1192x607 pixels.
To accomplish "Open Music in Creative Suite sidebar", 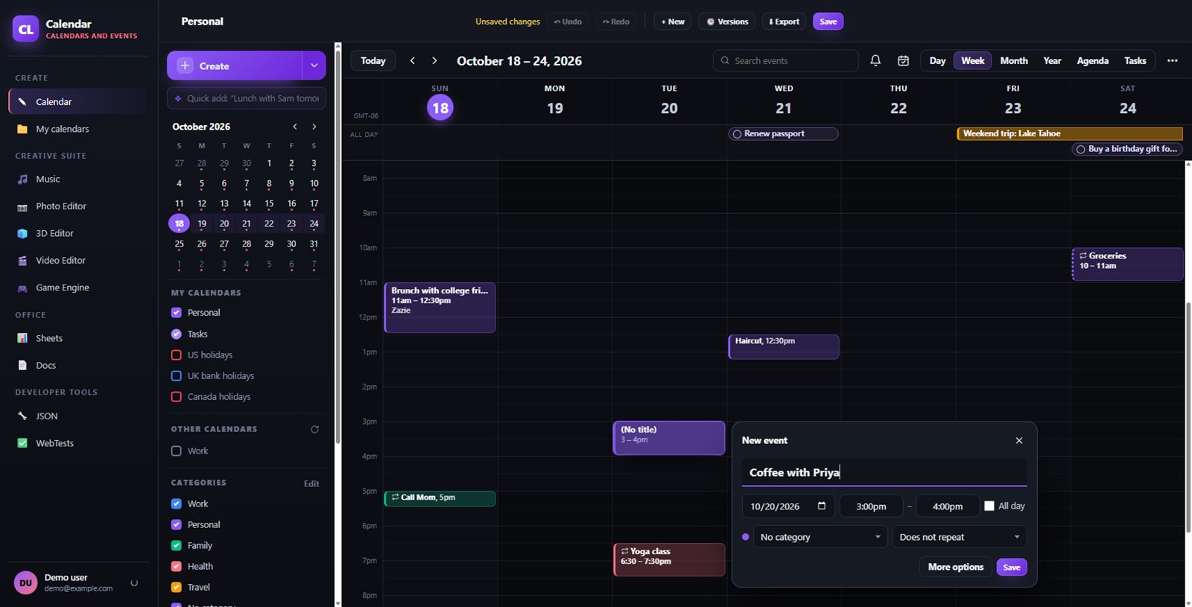I will click(78, 179).
